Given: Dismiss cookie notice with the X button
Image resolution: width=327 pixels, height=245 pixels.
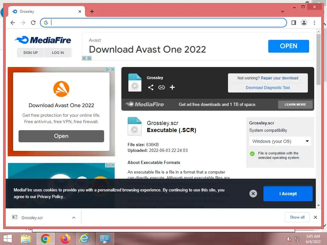Looking at the screenshot, I should pyautogui.click(x=253, y=194).
